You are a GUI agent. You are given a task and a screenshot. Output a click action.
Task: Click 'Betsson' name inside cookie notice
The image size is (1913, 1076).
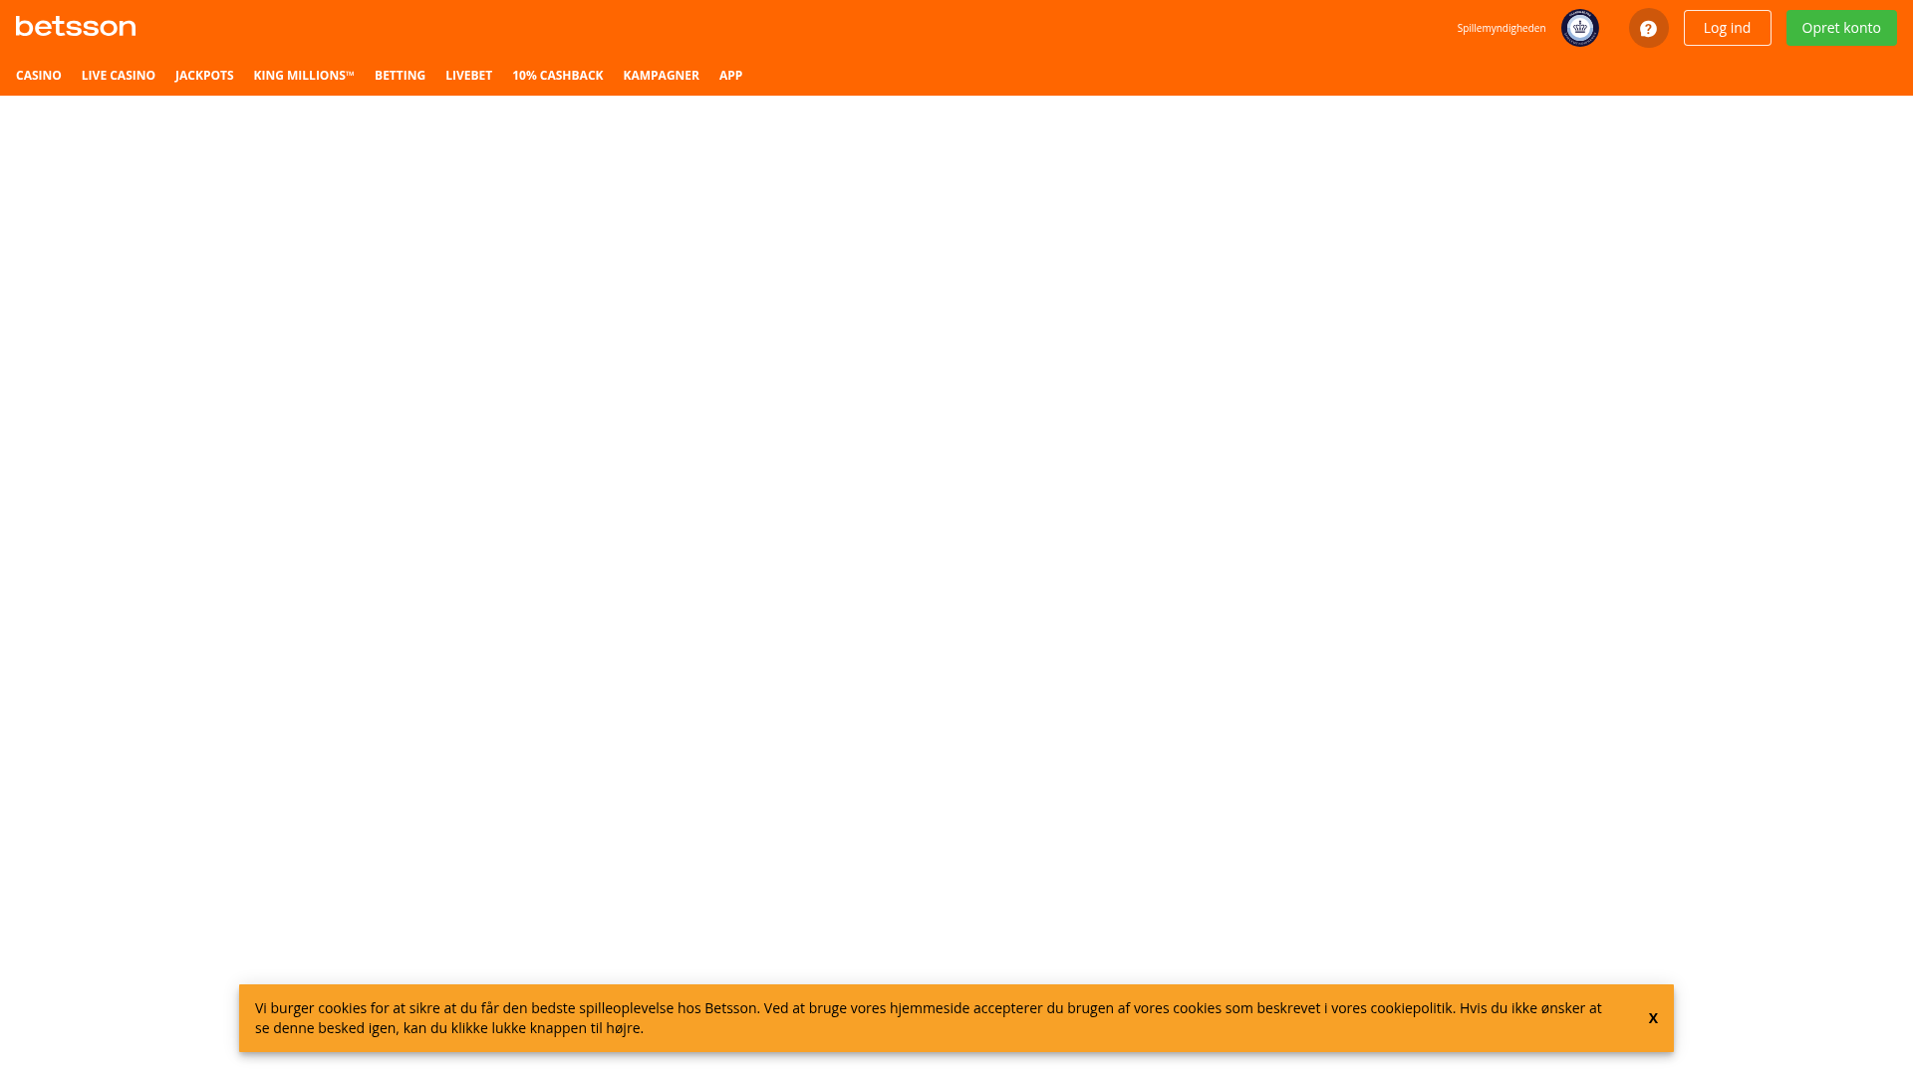tap(730, 1008)
